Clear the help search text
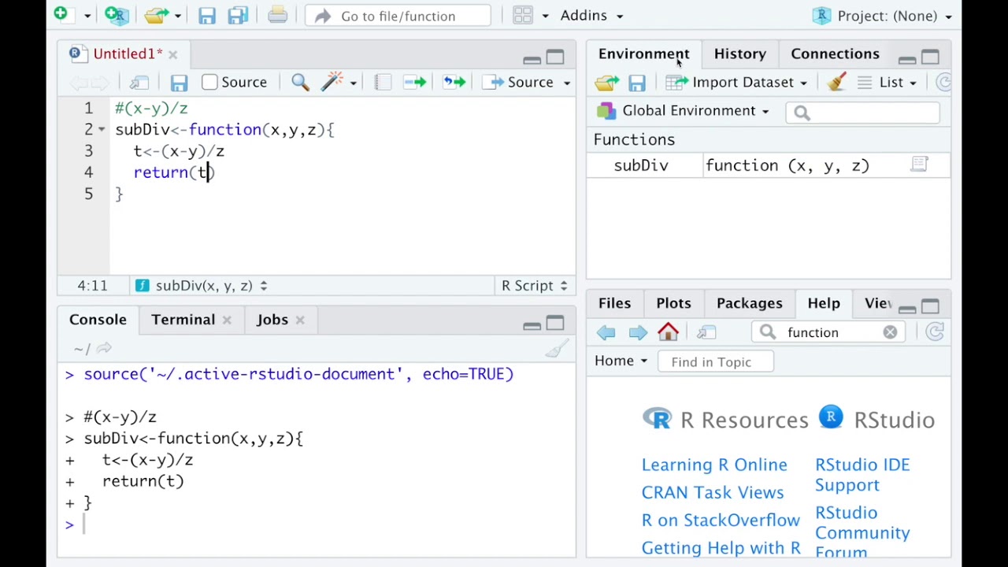 (890, 332)
